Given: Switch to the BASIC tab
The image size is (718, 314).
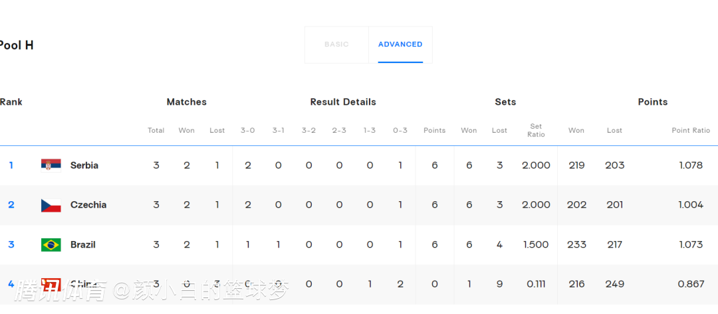Looking at the screenshot, I should (x=336, y=44).
